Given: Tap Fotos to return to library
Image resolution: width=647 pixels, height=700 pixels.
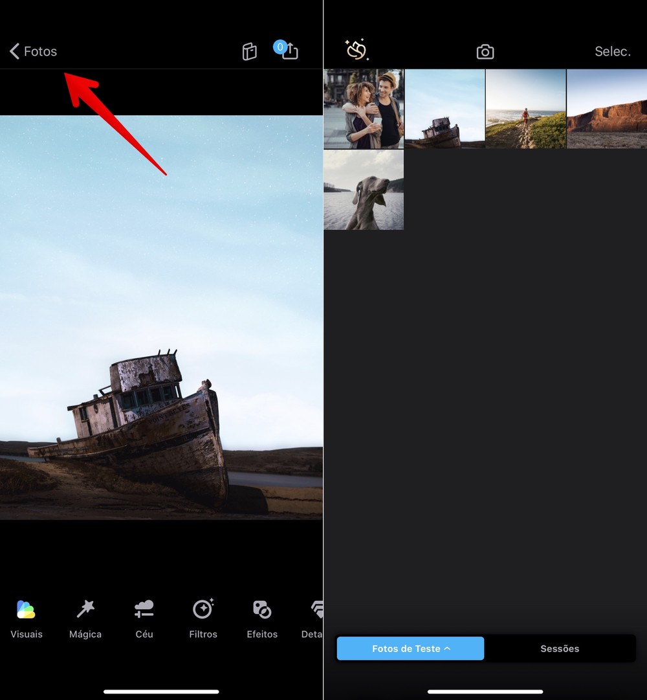Looking at the screenshot, I should click(x=40, y=51).
